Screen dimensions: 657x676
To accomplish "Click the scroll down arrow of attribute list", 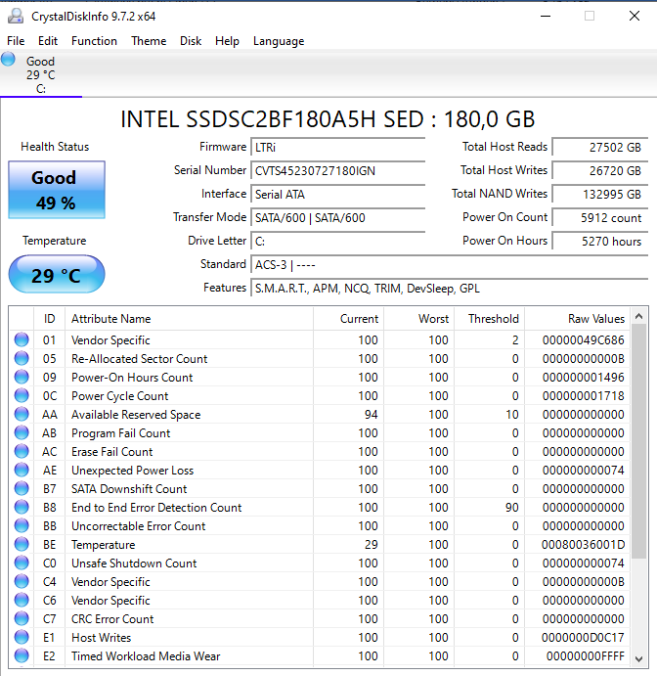I will [x=638, y=658].
